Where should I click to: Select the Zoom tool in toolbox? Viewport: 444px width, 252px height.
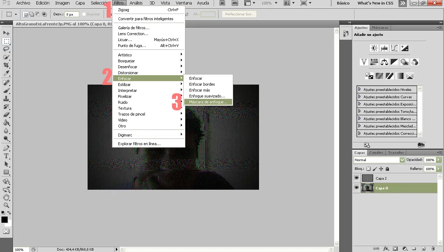tap(6, 205)
